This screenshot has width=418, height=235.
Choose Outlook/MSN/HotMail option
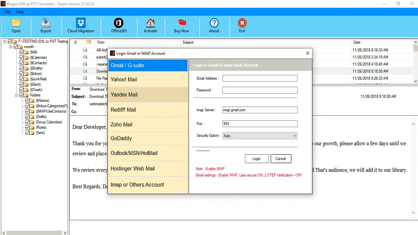click(148, 153)
